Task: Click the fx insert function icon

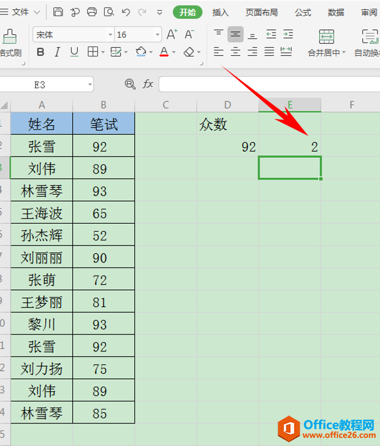Action: (148, 84)
